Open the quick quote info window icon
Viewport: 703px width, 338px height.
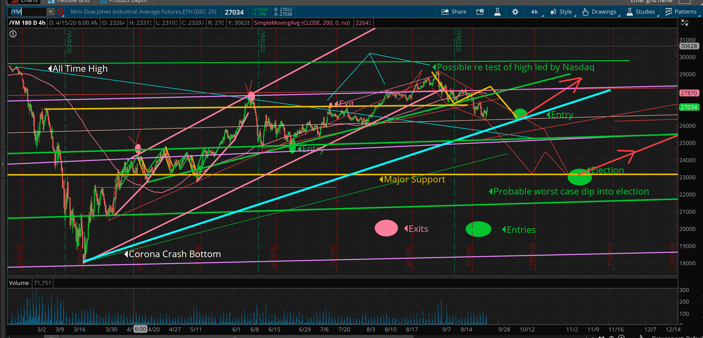click(480, 12)
